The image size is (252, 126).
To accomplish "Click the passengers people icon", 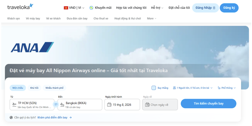I will click(175, 88).
